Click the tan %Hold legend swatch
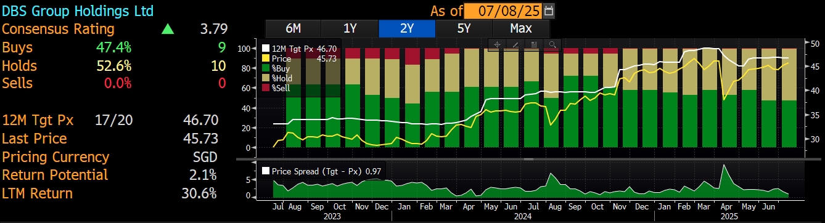Screen dimensions: 825x223 point(266,78)
